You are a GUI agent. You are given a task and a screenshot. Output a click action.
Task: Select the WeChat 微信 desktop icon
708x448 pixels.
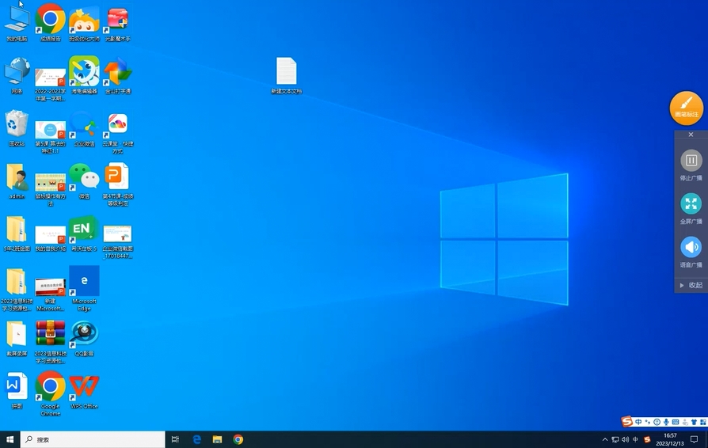tap(84, 181)
